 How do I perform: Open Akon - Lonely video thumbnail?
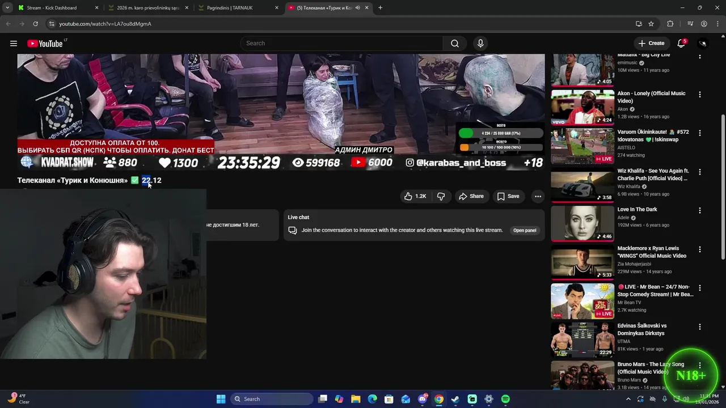click(x=583, y=107)
